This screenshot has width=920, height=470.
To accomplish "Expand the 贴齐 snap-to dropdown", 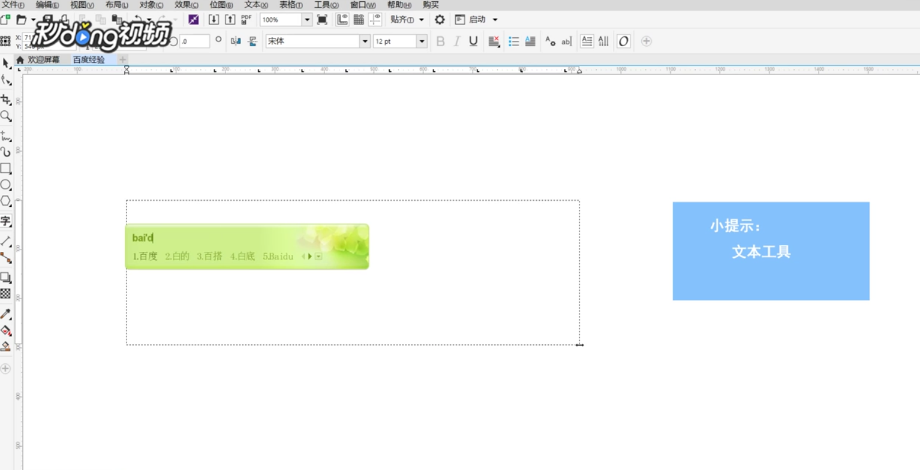I will [x=421, y=20].
